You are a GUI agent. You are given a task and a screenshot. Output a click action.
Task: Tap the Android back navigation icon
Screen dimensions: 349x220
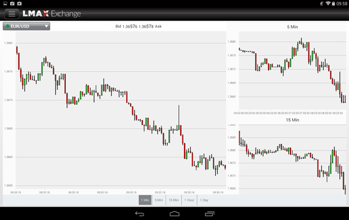[140, 214]
